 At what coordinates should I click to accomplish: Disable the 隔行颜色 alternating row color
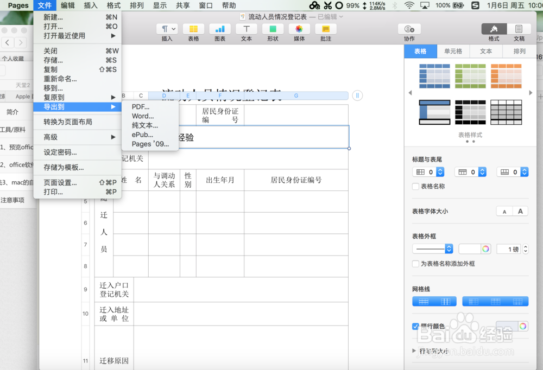point(416,327)
